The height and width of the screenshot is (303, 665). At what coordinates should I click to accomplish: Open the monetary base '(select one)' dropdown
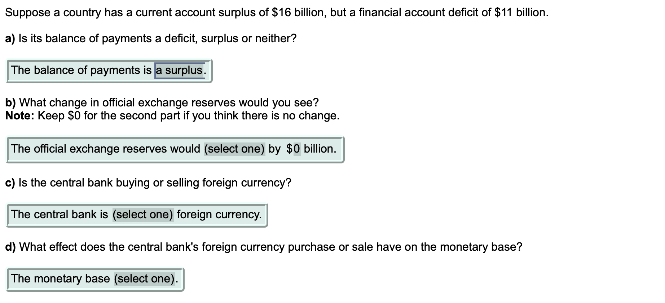(144, 278)
